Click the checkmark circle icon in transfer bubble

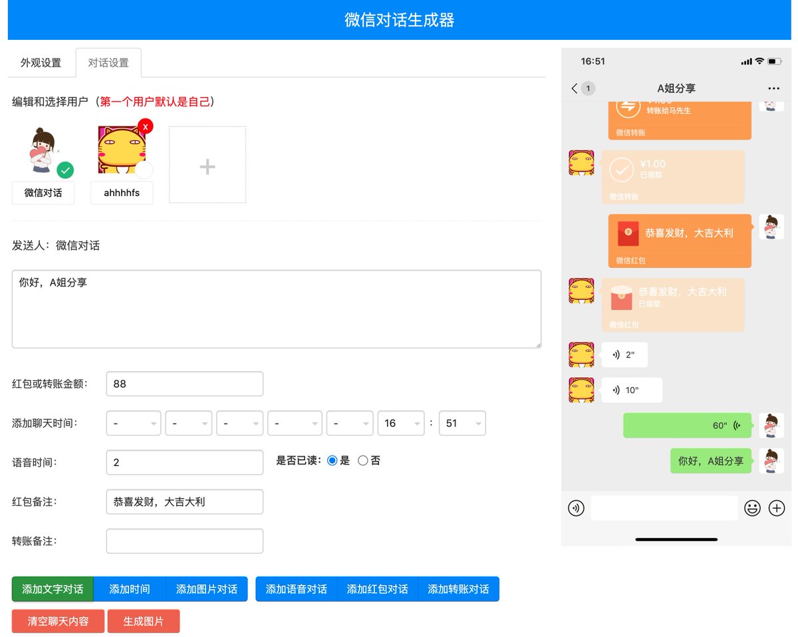[x=621, y=170]
